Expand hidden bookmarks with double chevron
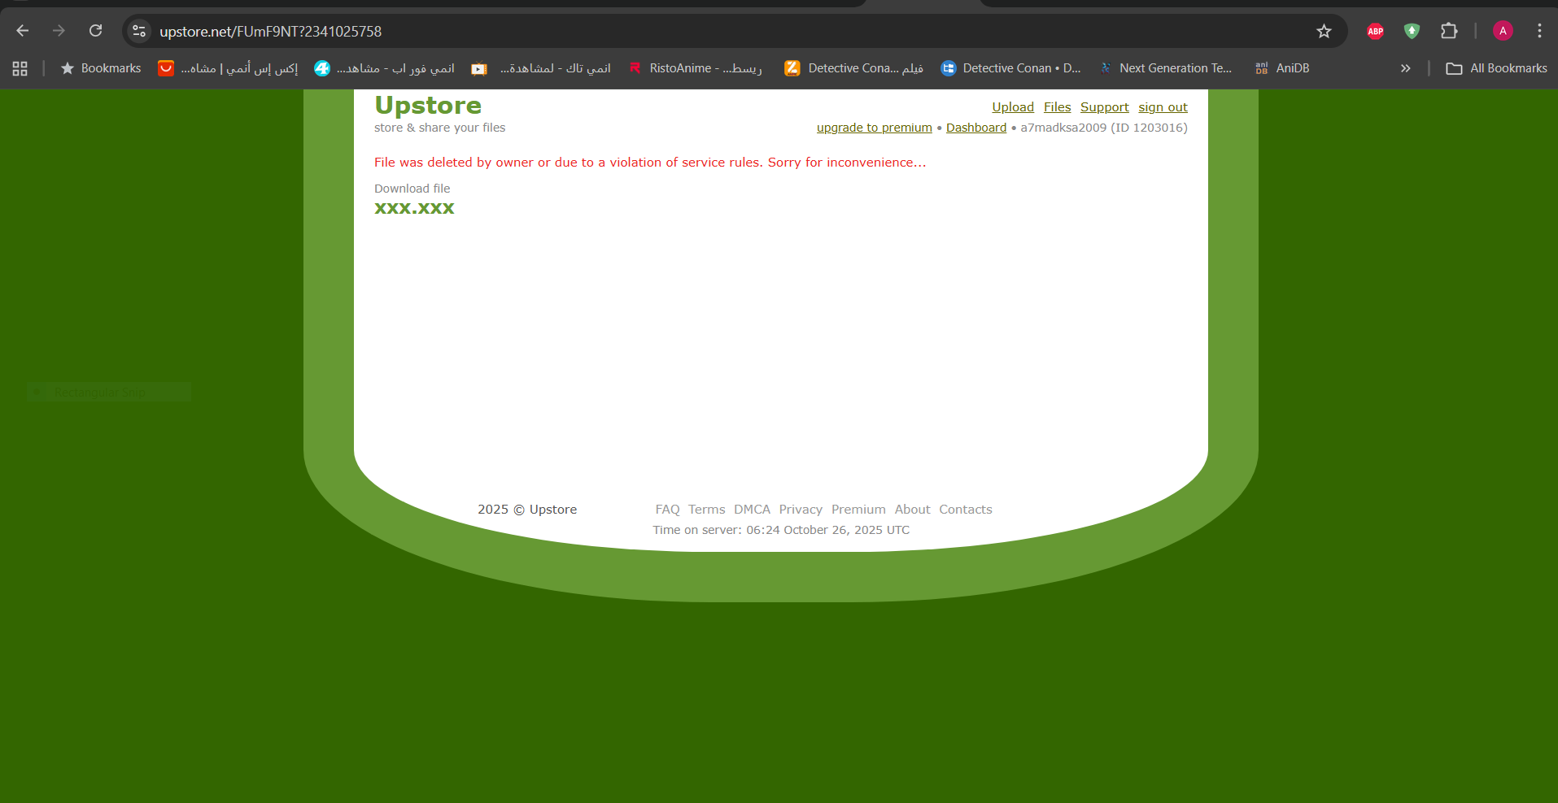This screenshot has height=803, width=1558. pos(1405,68)
